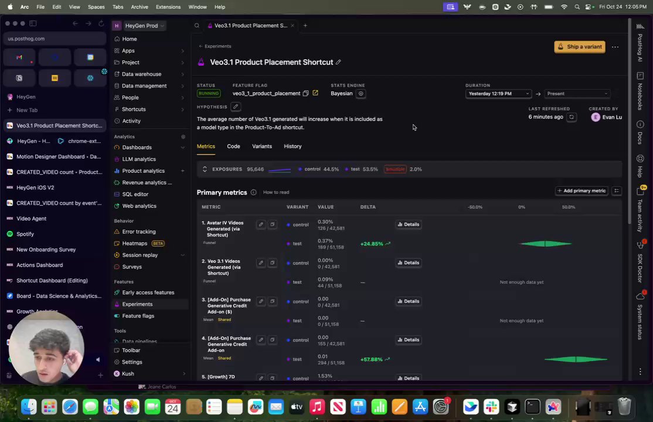Switch to the Variants tab
The image size is (653, 422).
click(262, 146)
